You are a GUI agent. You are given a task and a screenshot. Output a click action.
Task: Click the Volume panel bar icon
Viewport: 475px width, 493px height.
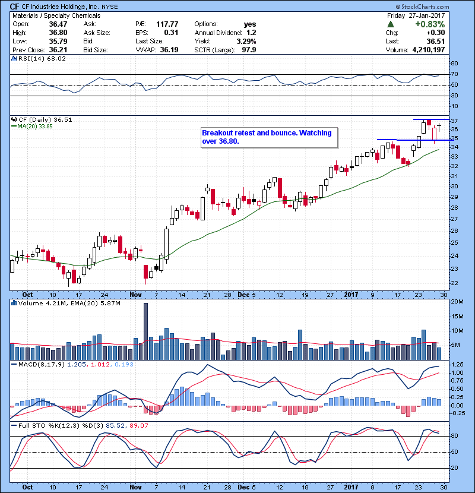click(x=14, y=303)
